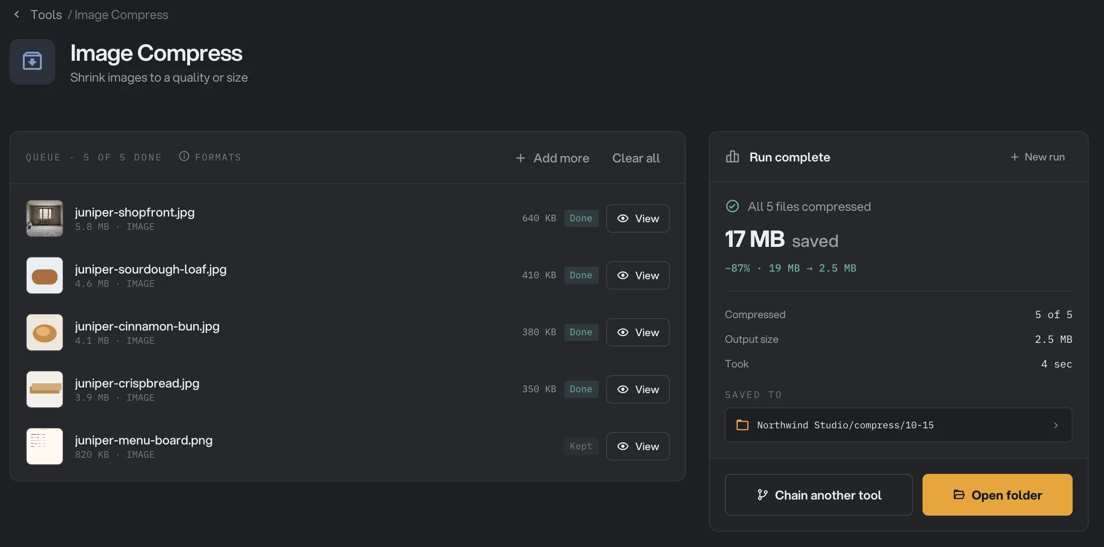The image size is (1104, 547).
Task: View the compressed juniper-shopfront.jpg
Action: 638,218
